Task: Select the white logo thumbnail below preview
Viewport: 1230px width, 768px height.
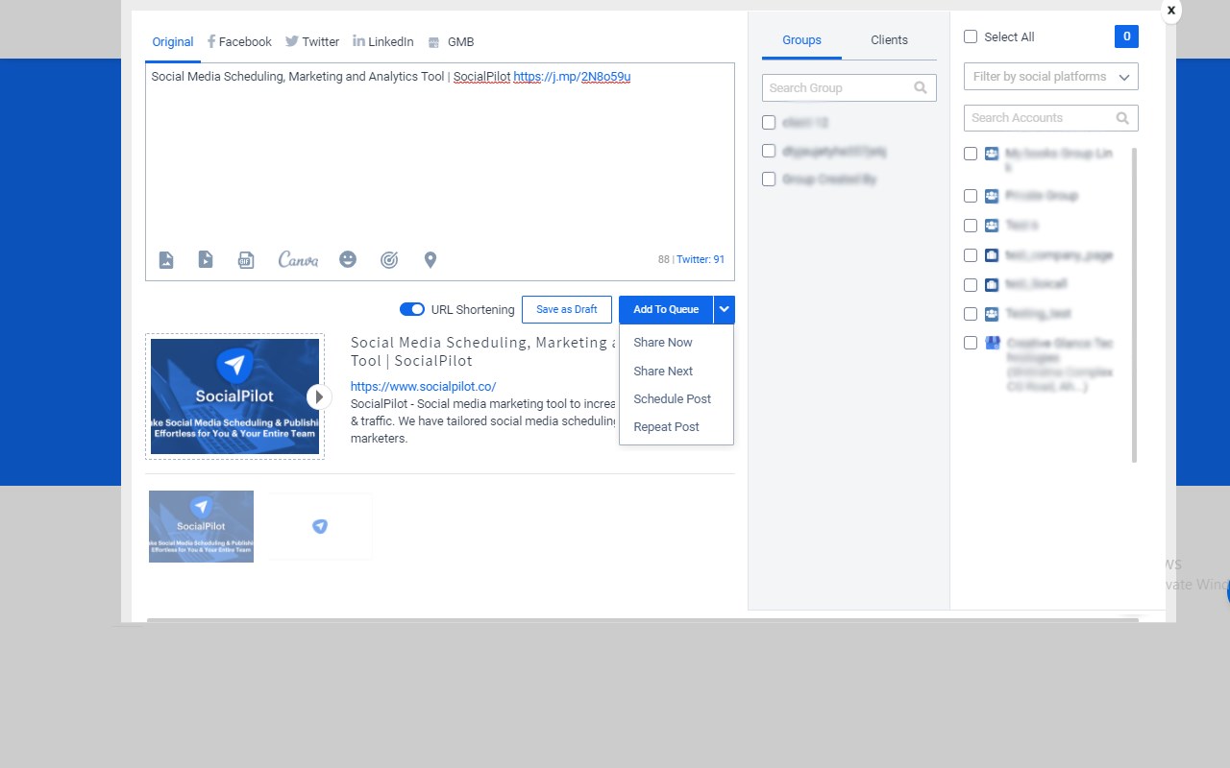Action: coord(320,526)
